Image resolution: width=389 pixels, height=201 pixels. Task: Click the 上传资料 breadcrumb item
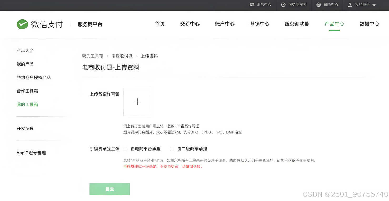coord(149,56)
